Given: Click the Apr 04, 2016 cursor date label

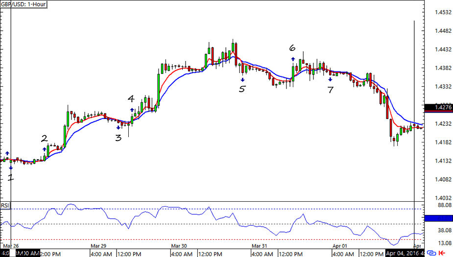Looking at the screenshot, I should click(405, 254).
